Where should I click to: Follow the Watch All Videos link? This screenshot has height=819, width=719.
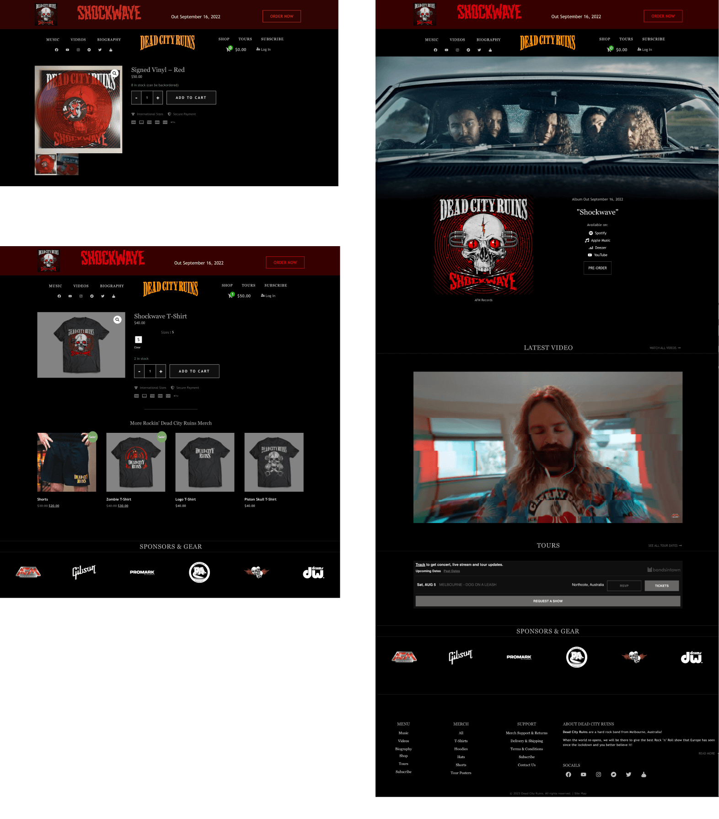tap(665, 348)
